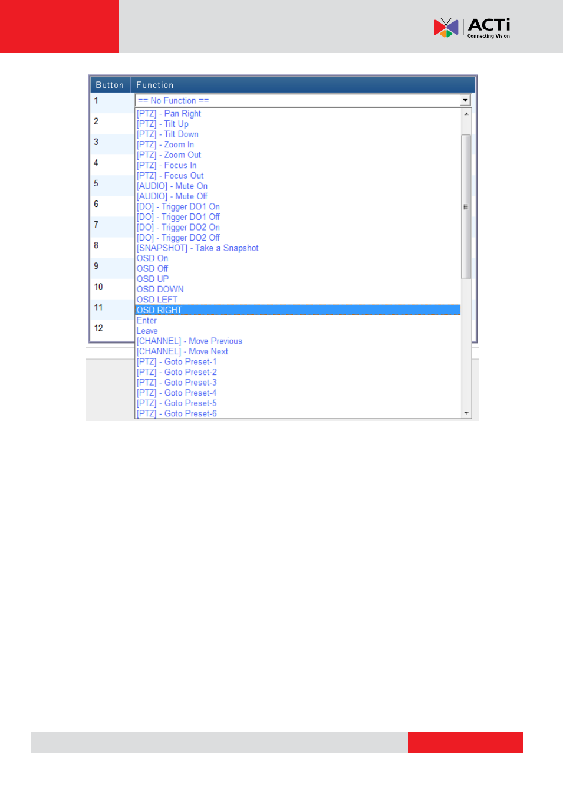The height and width of the screenshot is (796, 563).
Task: Select the OSD On option
Action: [152, 258]
